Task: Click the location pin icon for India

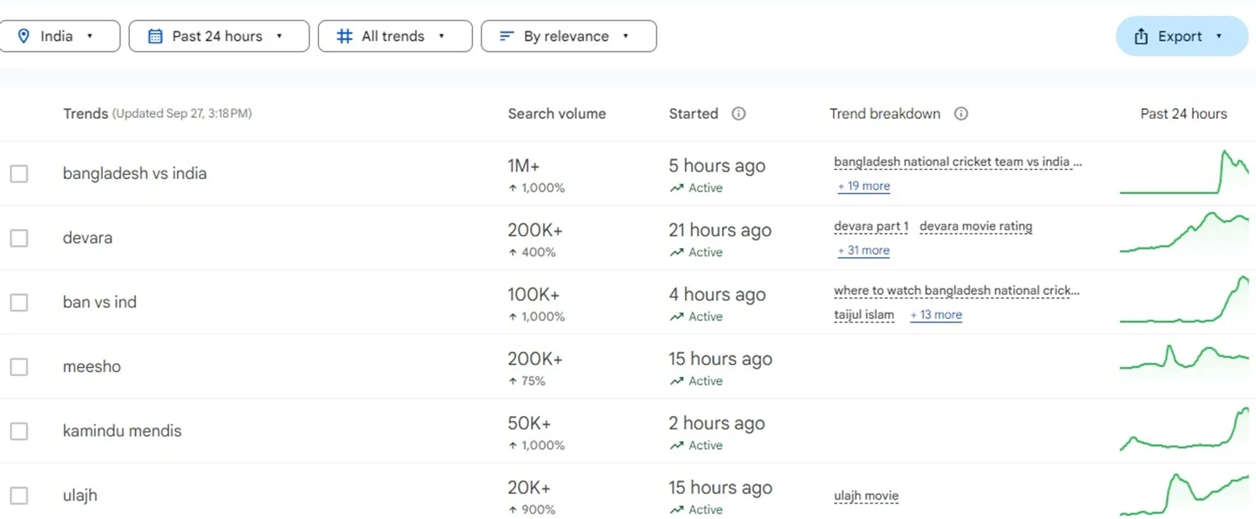Action: [23, 36]
